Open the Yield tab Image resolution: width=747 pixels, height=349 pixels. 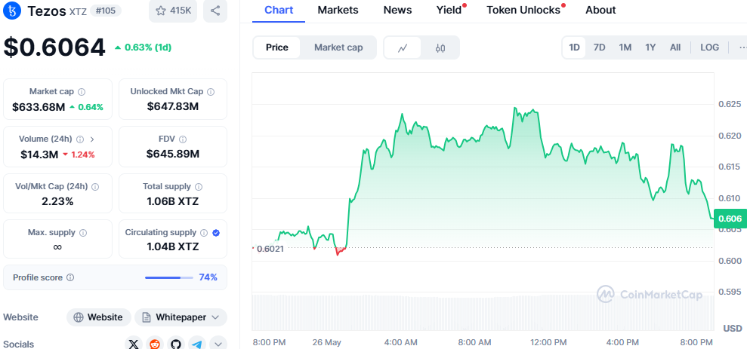pos(449,10)
